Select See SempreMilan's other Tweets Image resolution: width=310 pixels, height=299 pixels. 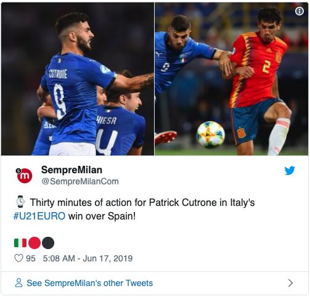[90, 283]
